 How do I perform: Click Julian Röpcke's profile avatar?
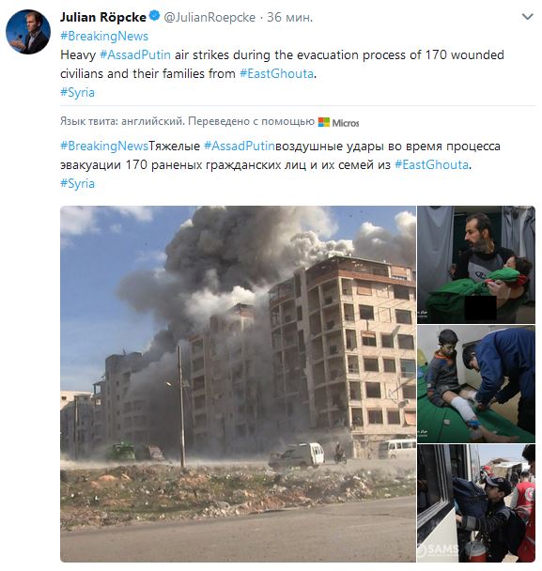(28, 32)
